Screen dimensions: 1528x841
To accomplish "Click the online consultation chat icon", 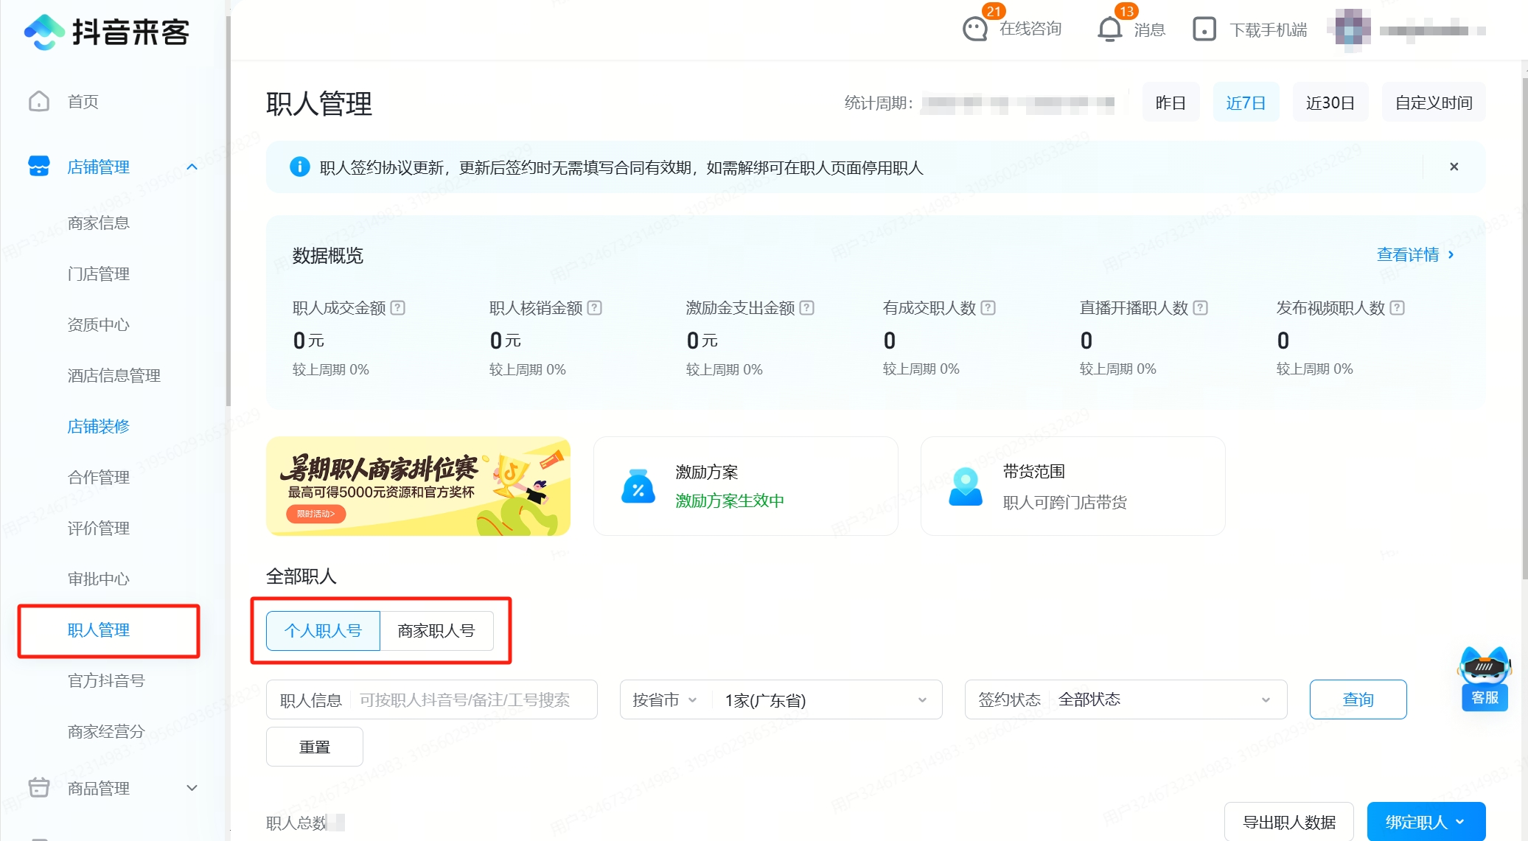I will [975, 29].
